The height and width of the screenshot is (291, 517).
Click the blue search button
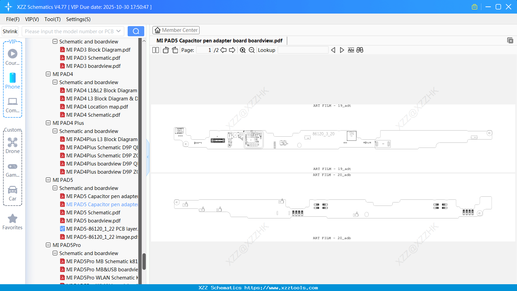136,31
